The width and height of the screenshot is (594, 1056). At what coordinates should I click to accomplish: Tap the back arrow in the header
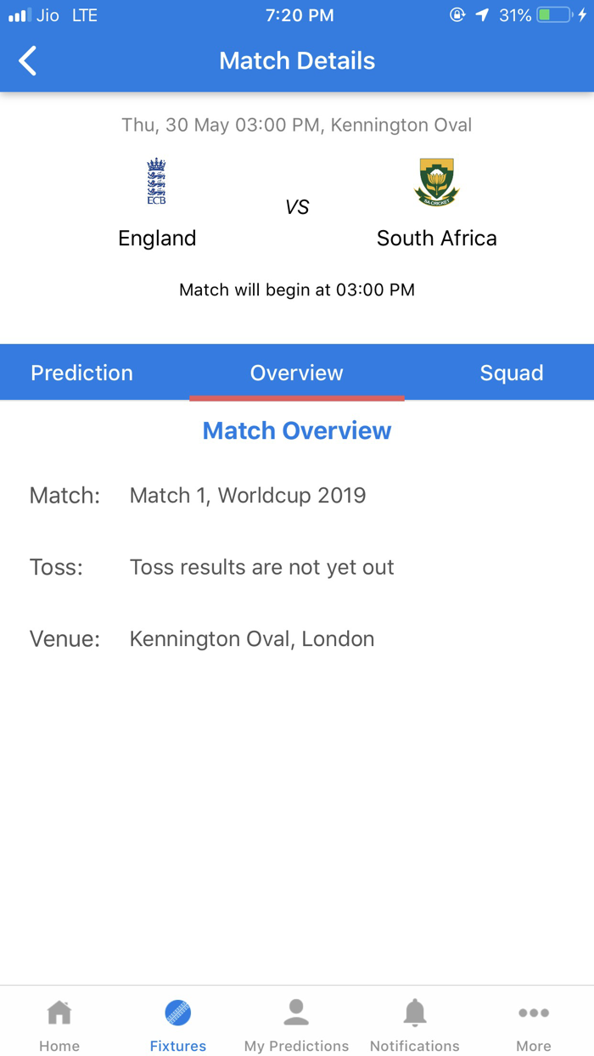click(26, 60)
